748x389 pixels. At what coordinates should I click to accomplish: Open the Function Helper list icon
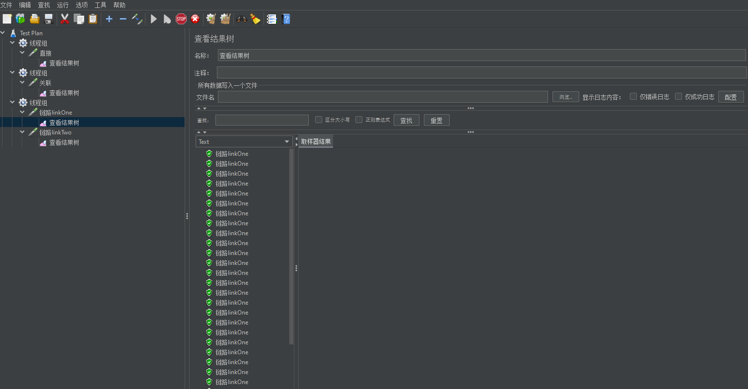click(x=272, y=19)
